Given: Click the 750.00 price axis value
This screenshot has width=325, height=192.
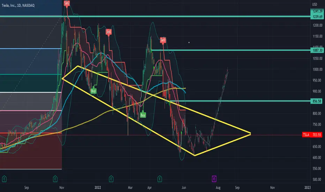Looking at the screenshot, I should coord(318,124).
